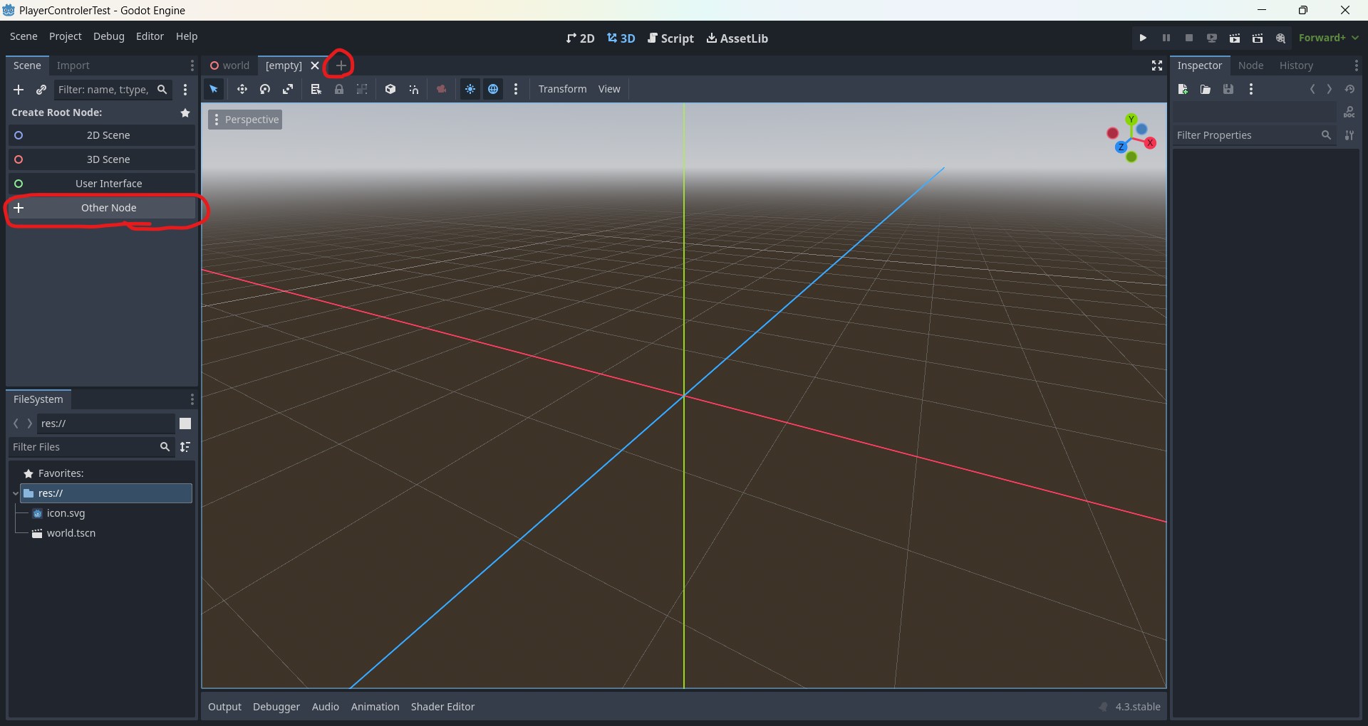Enable preview sunlight in the viewport
Viewport: 1368px width, 726px height.
(x=470, y=89)
